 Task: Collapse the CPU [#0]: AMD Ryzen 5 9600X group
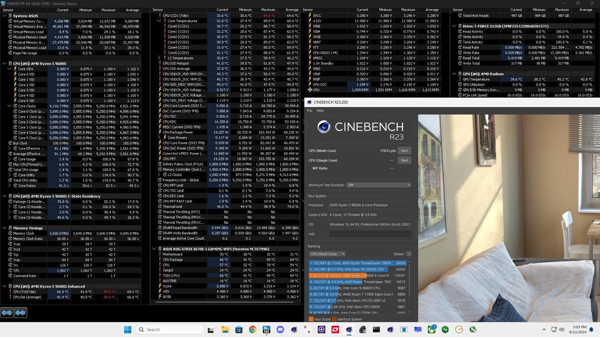pos(4,63)
